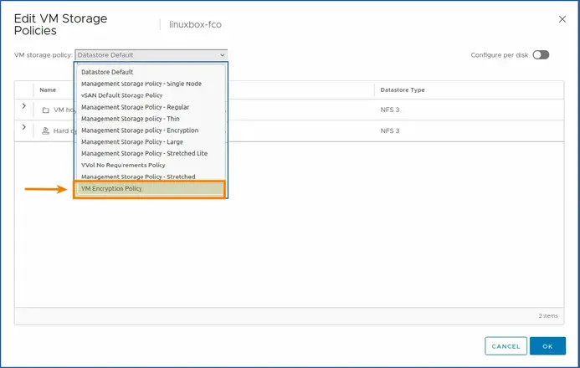Choose Datastore Default from the policy list
This screenshot has height=368, width=580.
tap(106, 72)
